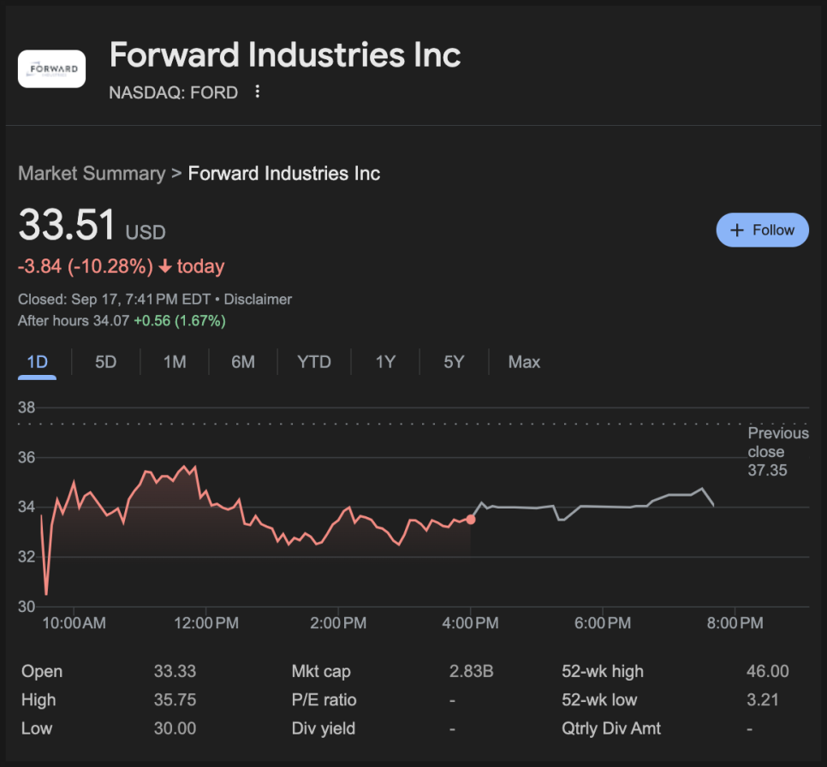Click the Low value 30.00
The height and width of the screenshot is (767, 827).
[176, 728]
